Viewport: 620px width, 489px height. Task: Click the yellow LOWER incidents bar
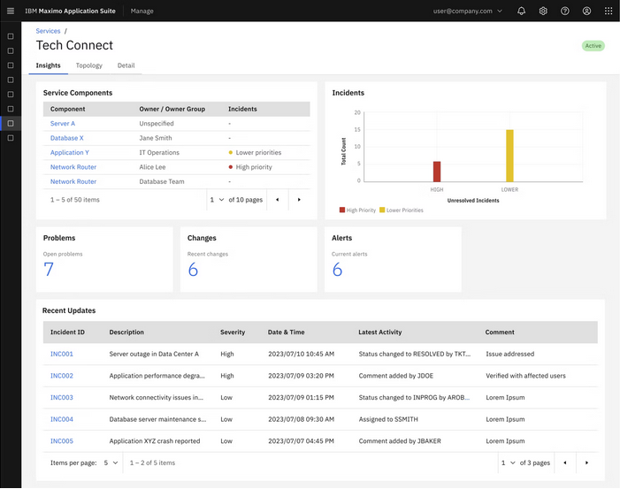tap(509, 156)
